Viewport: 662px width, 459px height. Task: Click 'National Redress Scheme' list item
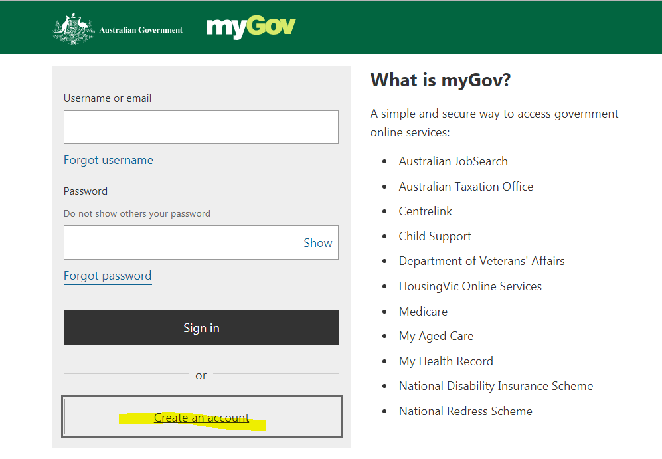pyautogui.click(x=465, y=411)
